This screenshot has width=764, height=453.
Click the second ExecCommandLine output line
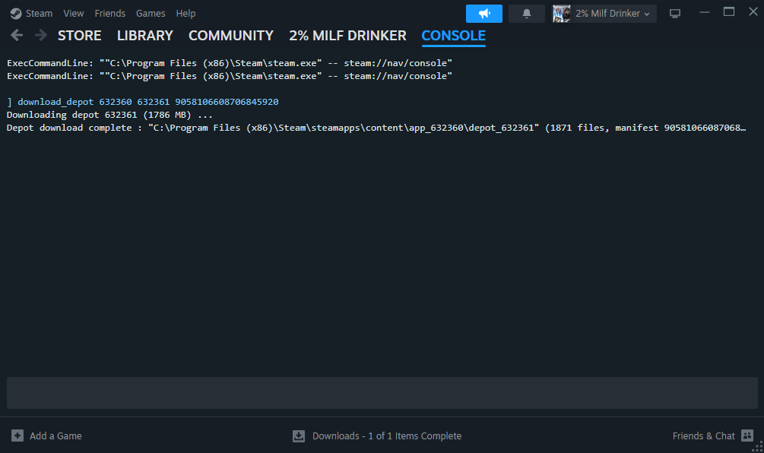pos(230,76)
